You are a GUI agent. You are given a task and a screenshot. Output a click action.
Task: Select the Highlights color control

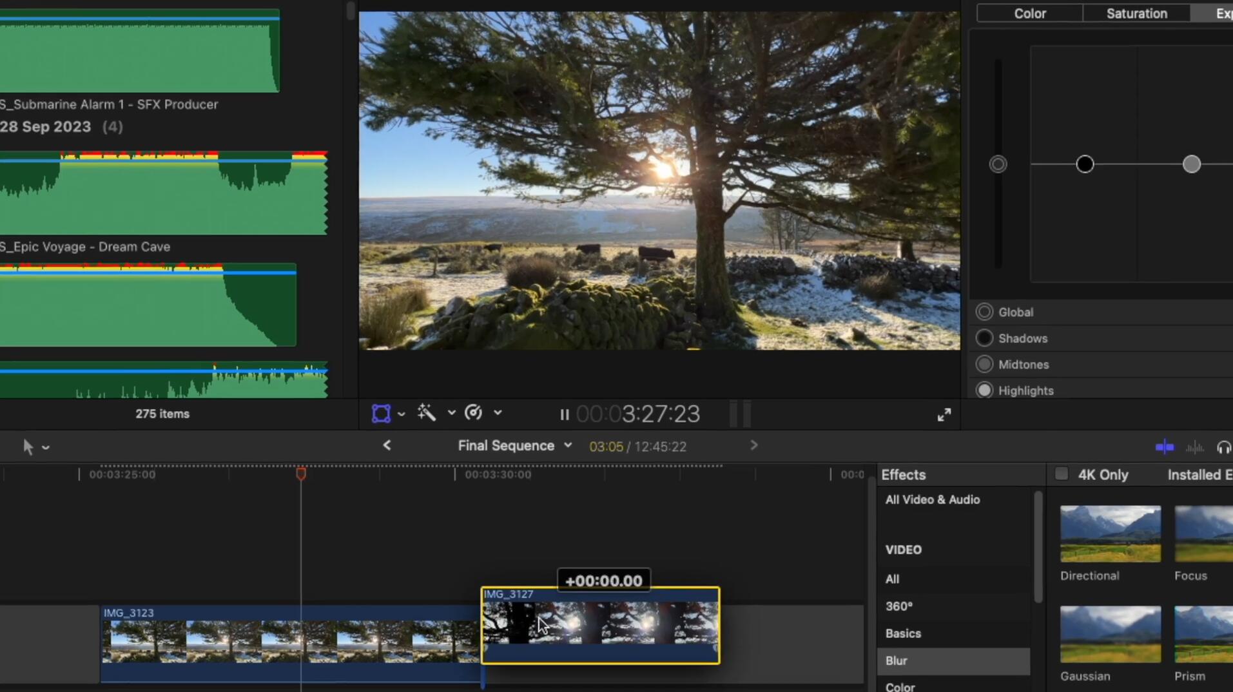(984, 390)
